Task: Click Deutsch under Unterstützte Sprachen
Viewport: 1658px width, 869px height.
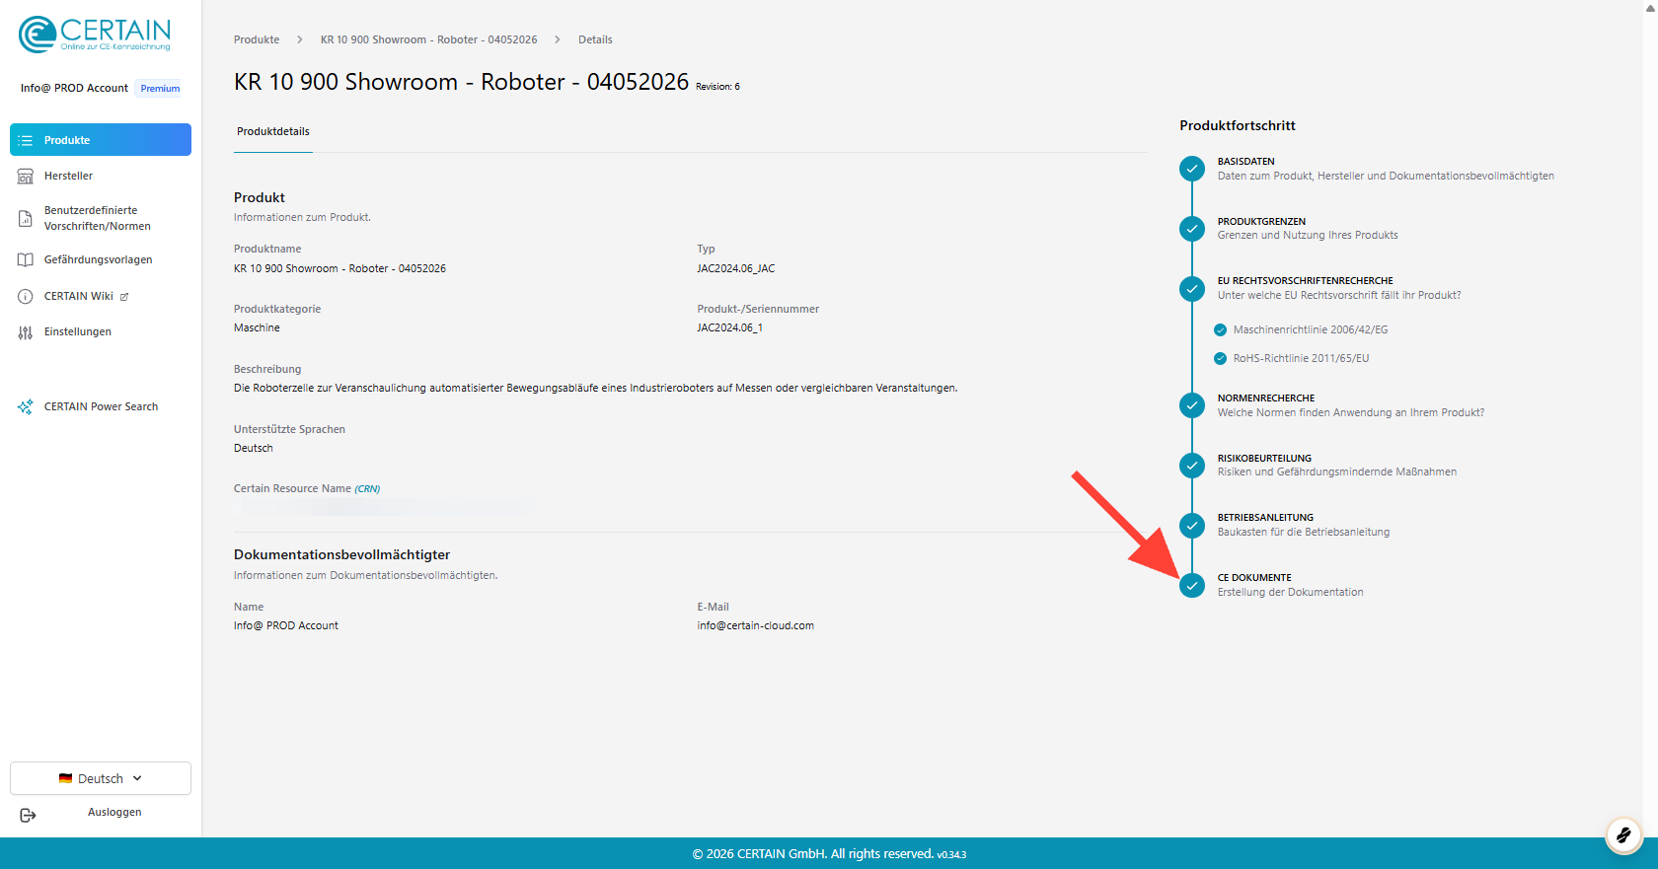Action: 254,449
